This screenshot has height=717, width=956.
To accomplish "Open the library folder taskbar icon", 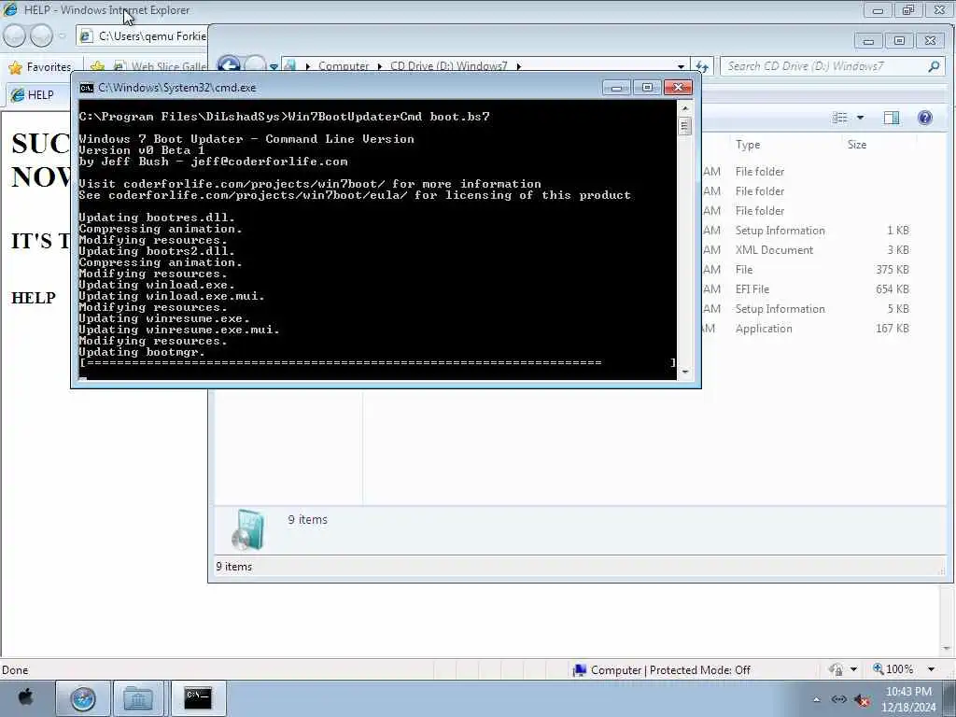I will (138, 698).
